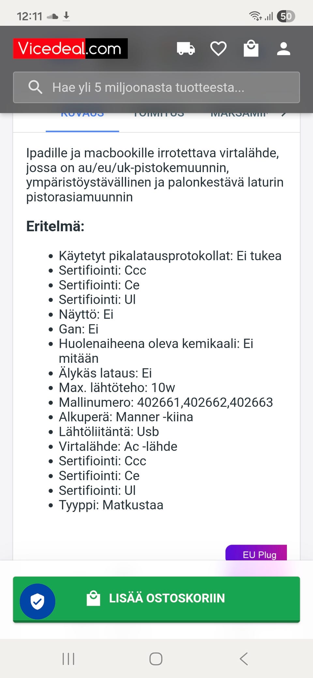The image size is (313, 678).
Task: Open the wishlist heart icon
Action: click(x=218, y=48)
